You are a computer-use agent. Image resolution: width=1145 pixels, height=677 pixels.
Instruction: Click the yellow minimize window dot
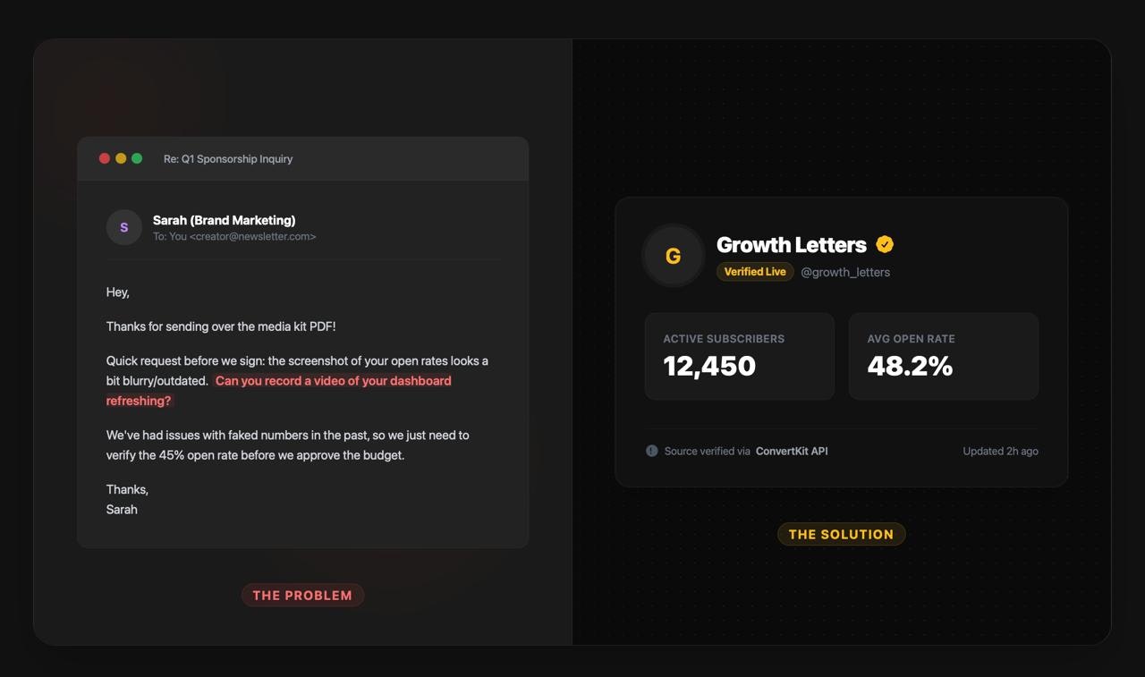pos(121,158)
